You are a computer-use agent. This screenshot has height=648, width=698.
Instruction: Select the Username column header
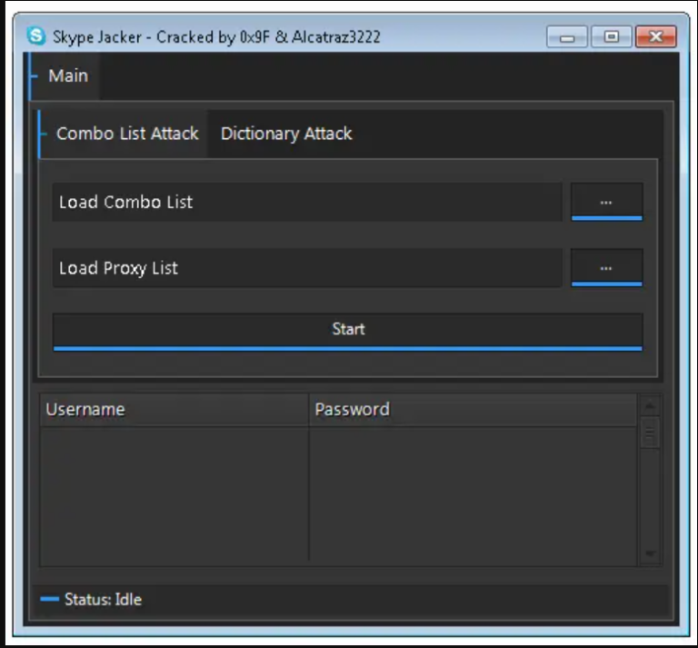pos(174,410)
